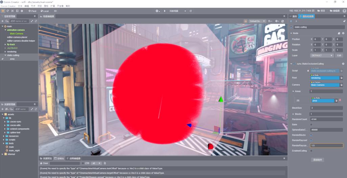Clear the console logs
347x178 pixels.
tap(44, 163)
